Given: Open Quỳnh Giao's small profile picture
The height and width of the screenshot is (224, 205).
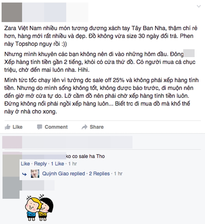Looking at the screenshot, I should point(35,174).
